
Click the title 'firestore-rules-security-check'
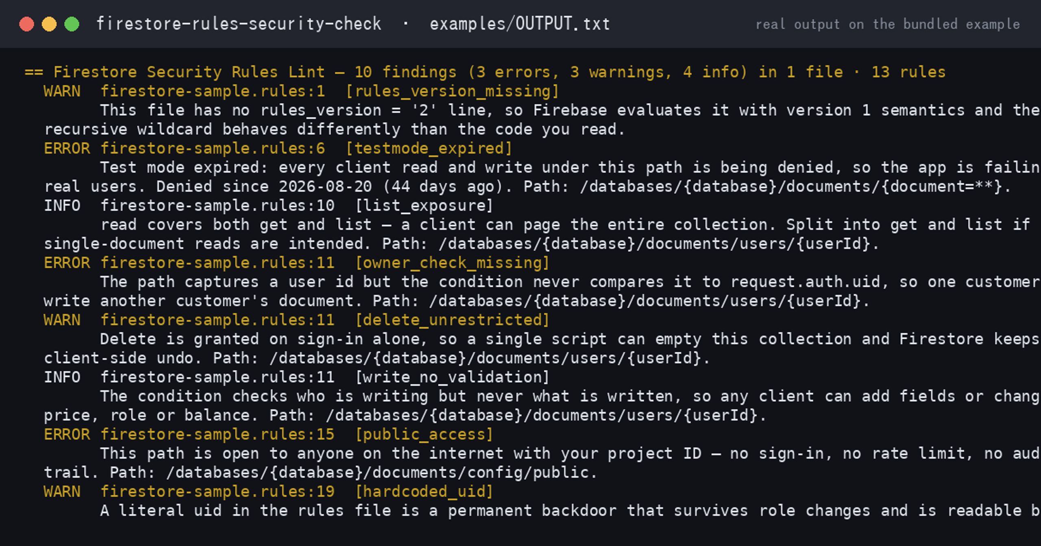pos(239,24)
